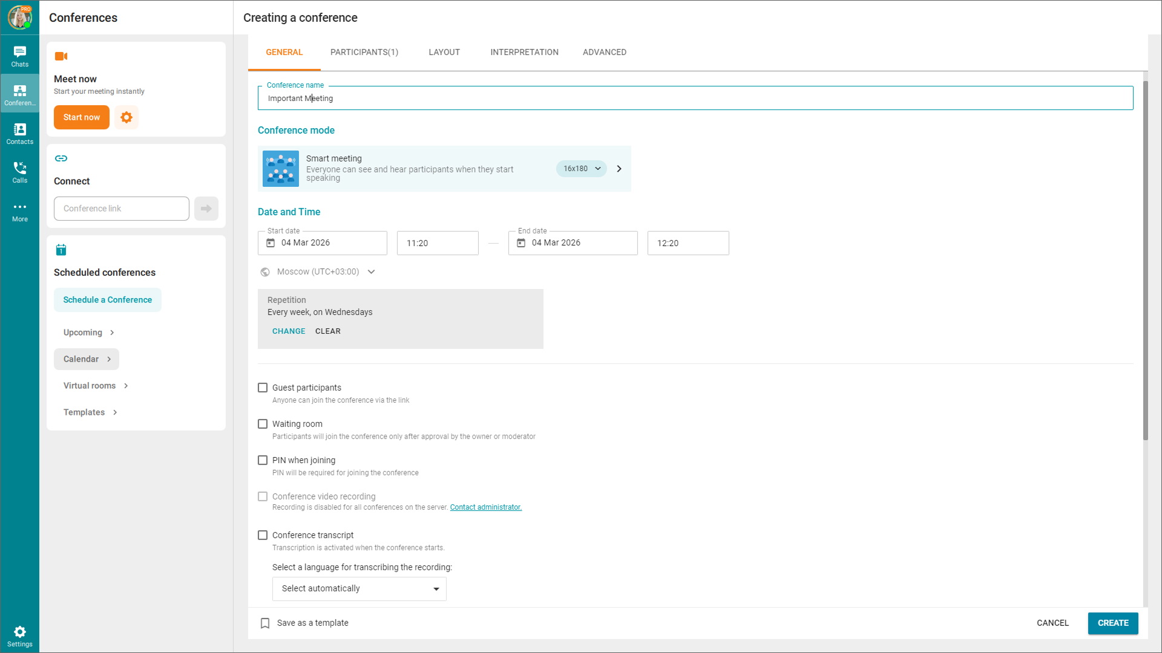
Task: Open Contacts in the left sidebar
Action: click(19, 134)
